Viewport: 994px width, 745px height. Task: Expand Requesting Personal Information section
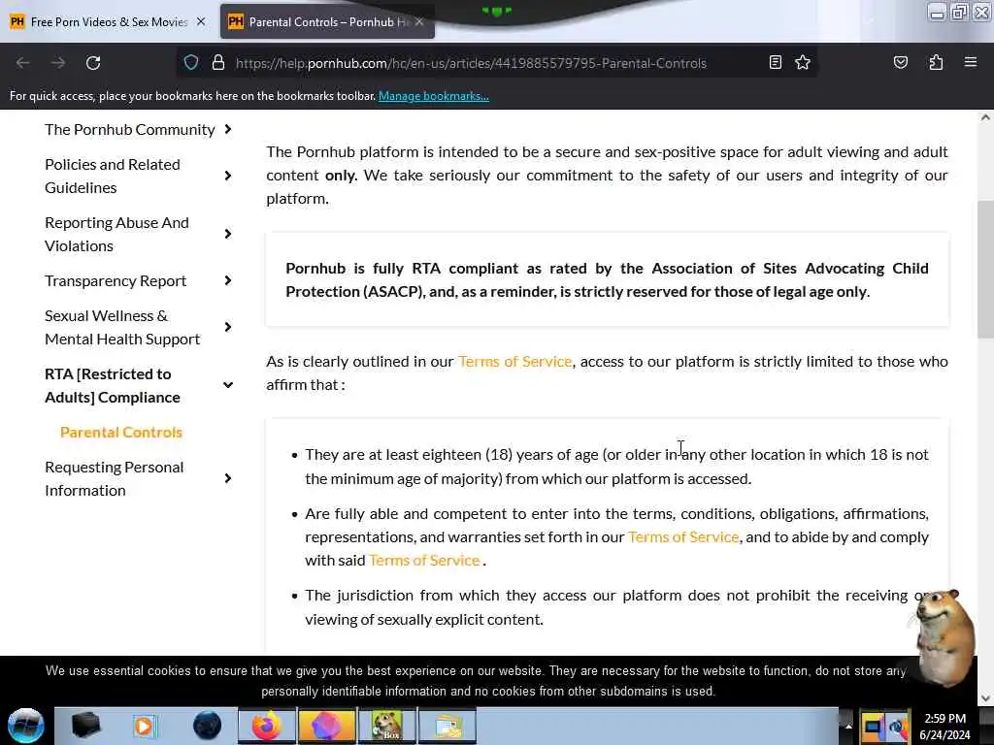pyautogui.click(x=227, y=478)
